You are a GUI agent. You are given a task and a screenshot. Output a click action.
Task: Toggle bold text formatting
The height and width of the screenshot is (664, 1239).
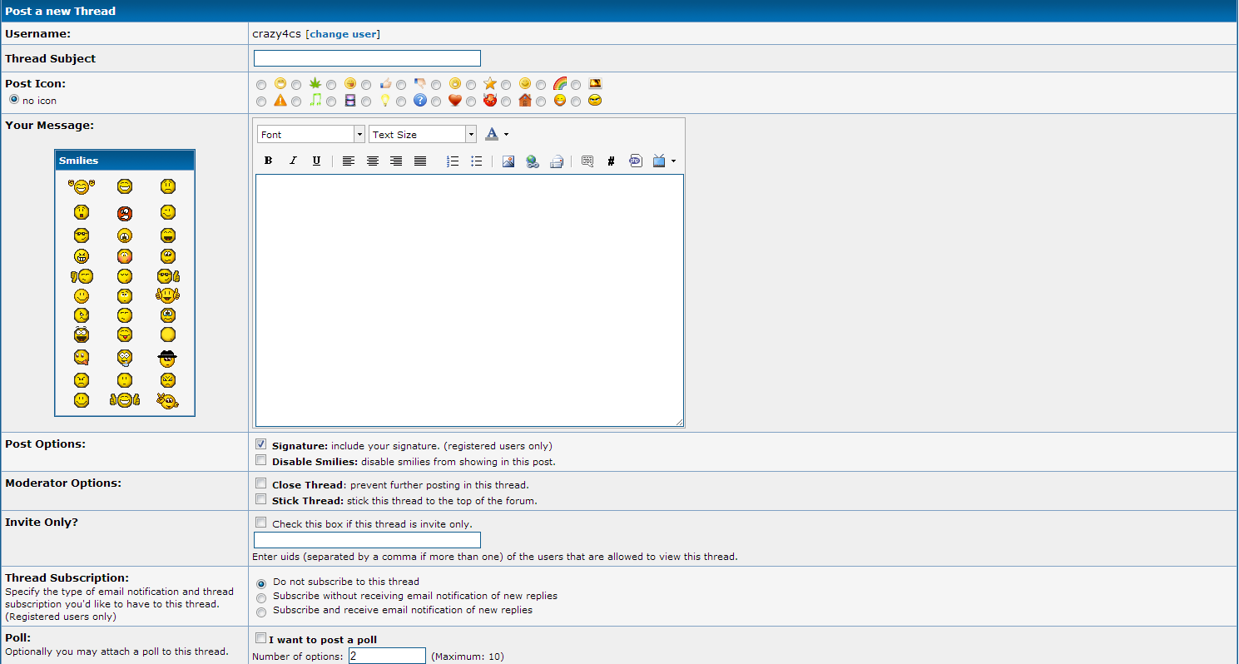tap(268, 161)
